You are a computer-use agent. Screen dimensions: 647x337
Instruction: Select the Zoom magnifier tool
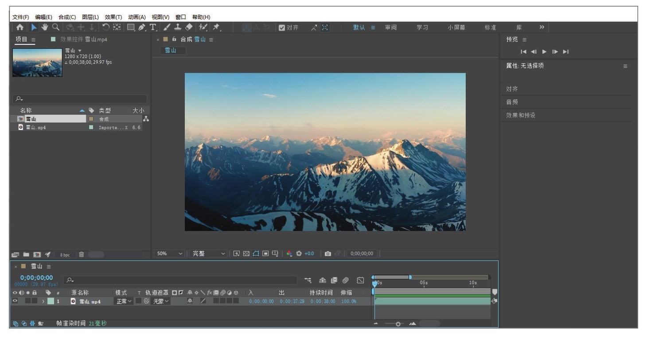tap(56, 27)
